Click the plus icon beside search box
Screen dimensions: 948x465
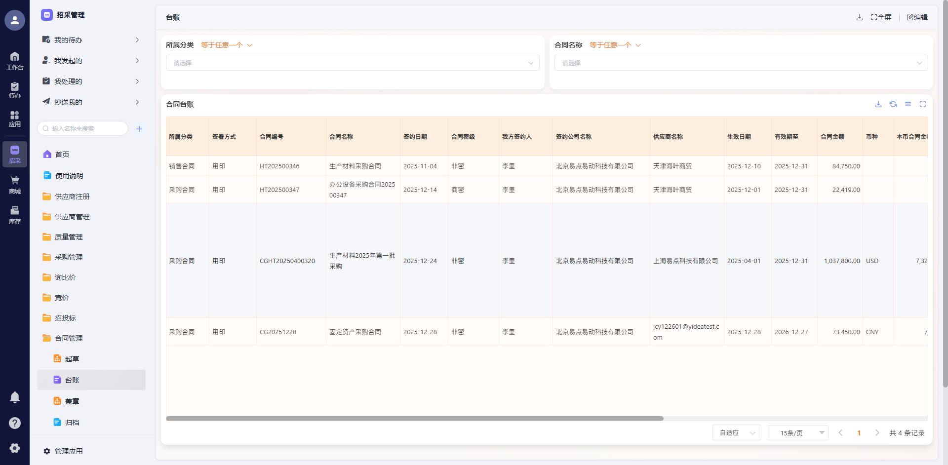click(139, 129)
